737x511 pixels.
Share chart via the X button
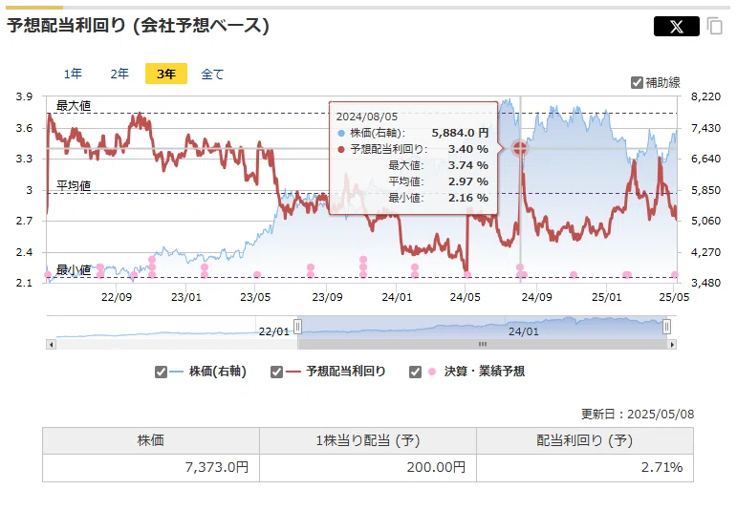coord(677,27)
